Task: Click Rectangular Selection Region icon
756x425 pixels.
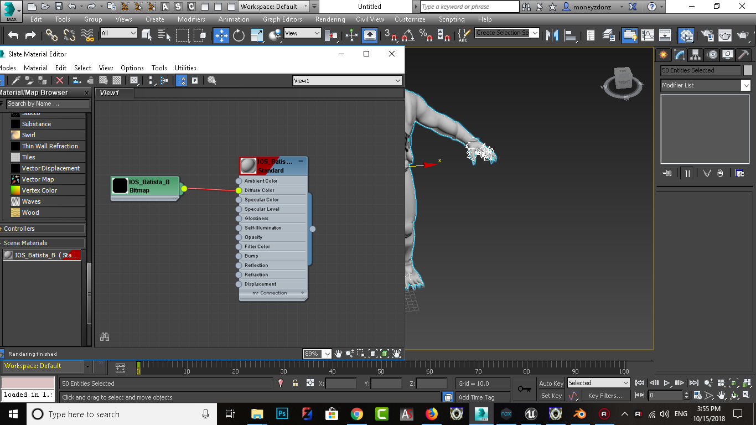Action: (x=182, y=35)
